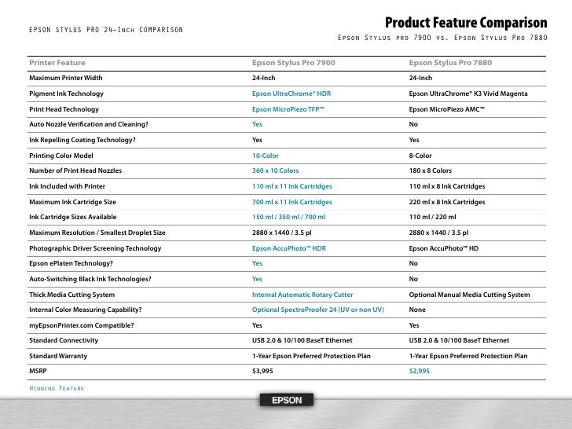Click 'Optional Manual Media Cutting System' value
Viewport: 572px width, 429px height.
[470, 295]
